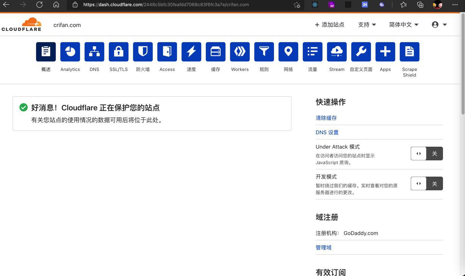Open the 自定义页面 wrench icon
This screenshot has width=465, height=276.
coord(361,52)
